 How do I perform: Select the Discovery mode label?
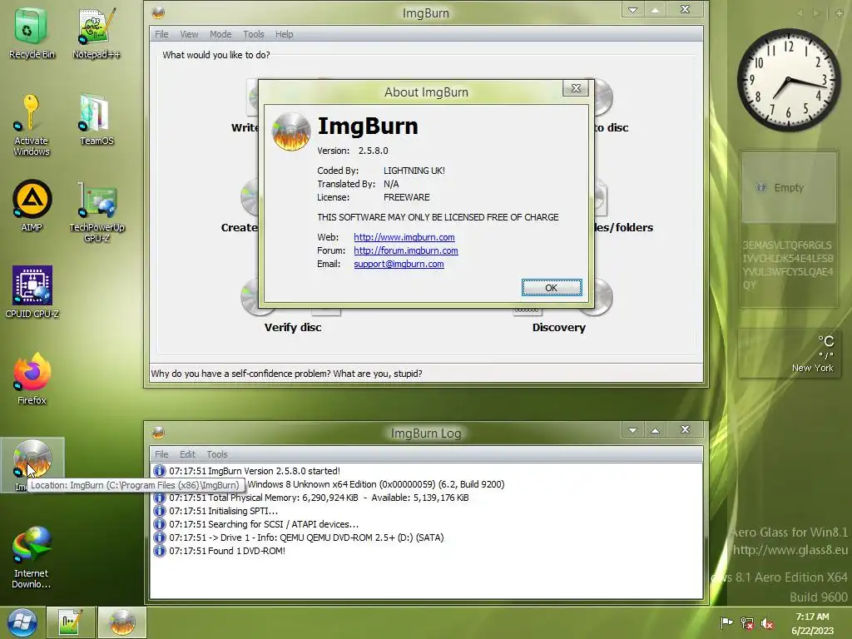coord(558,328)
